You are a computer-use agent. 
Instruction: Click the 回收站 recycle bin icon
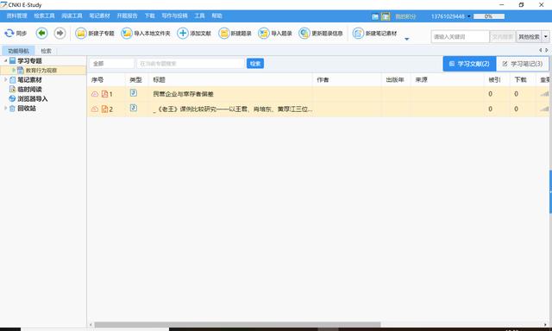click(12, 109)
